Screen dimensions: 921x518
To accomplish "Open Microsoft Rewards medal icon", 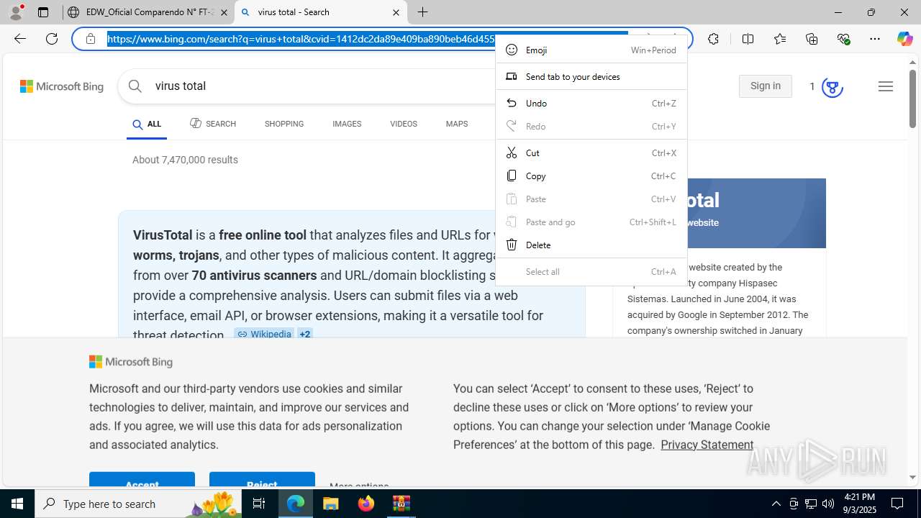I will (x=832, y=87).
